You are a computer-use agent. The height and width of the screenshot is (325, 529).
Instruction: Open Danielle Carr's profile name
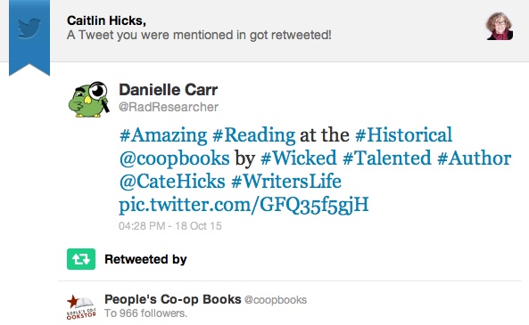[x=168, y=90]
